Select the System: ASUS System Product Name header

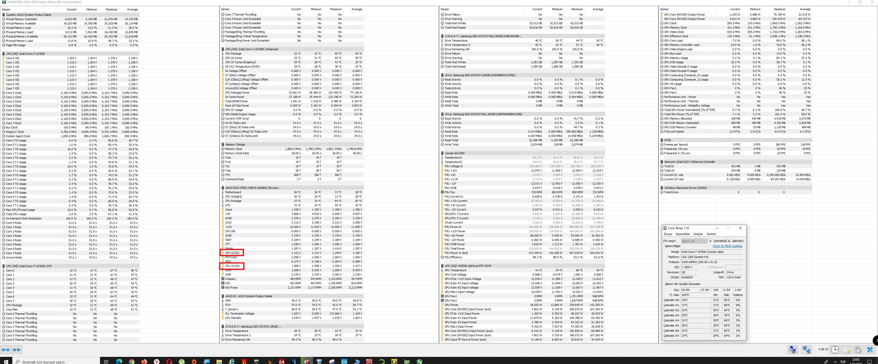click(x=70, y=15)
